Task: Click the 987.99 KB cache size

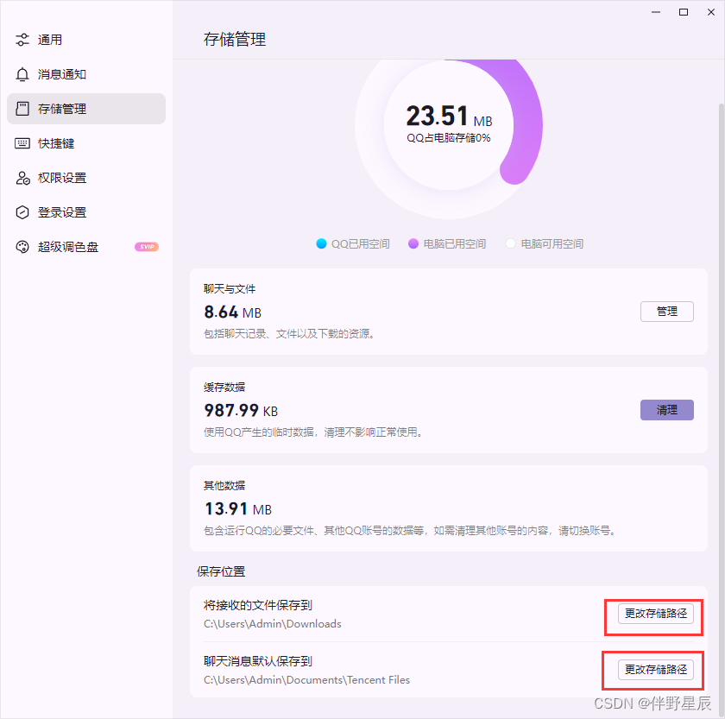Action: 241,411
